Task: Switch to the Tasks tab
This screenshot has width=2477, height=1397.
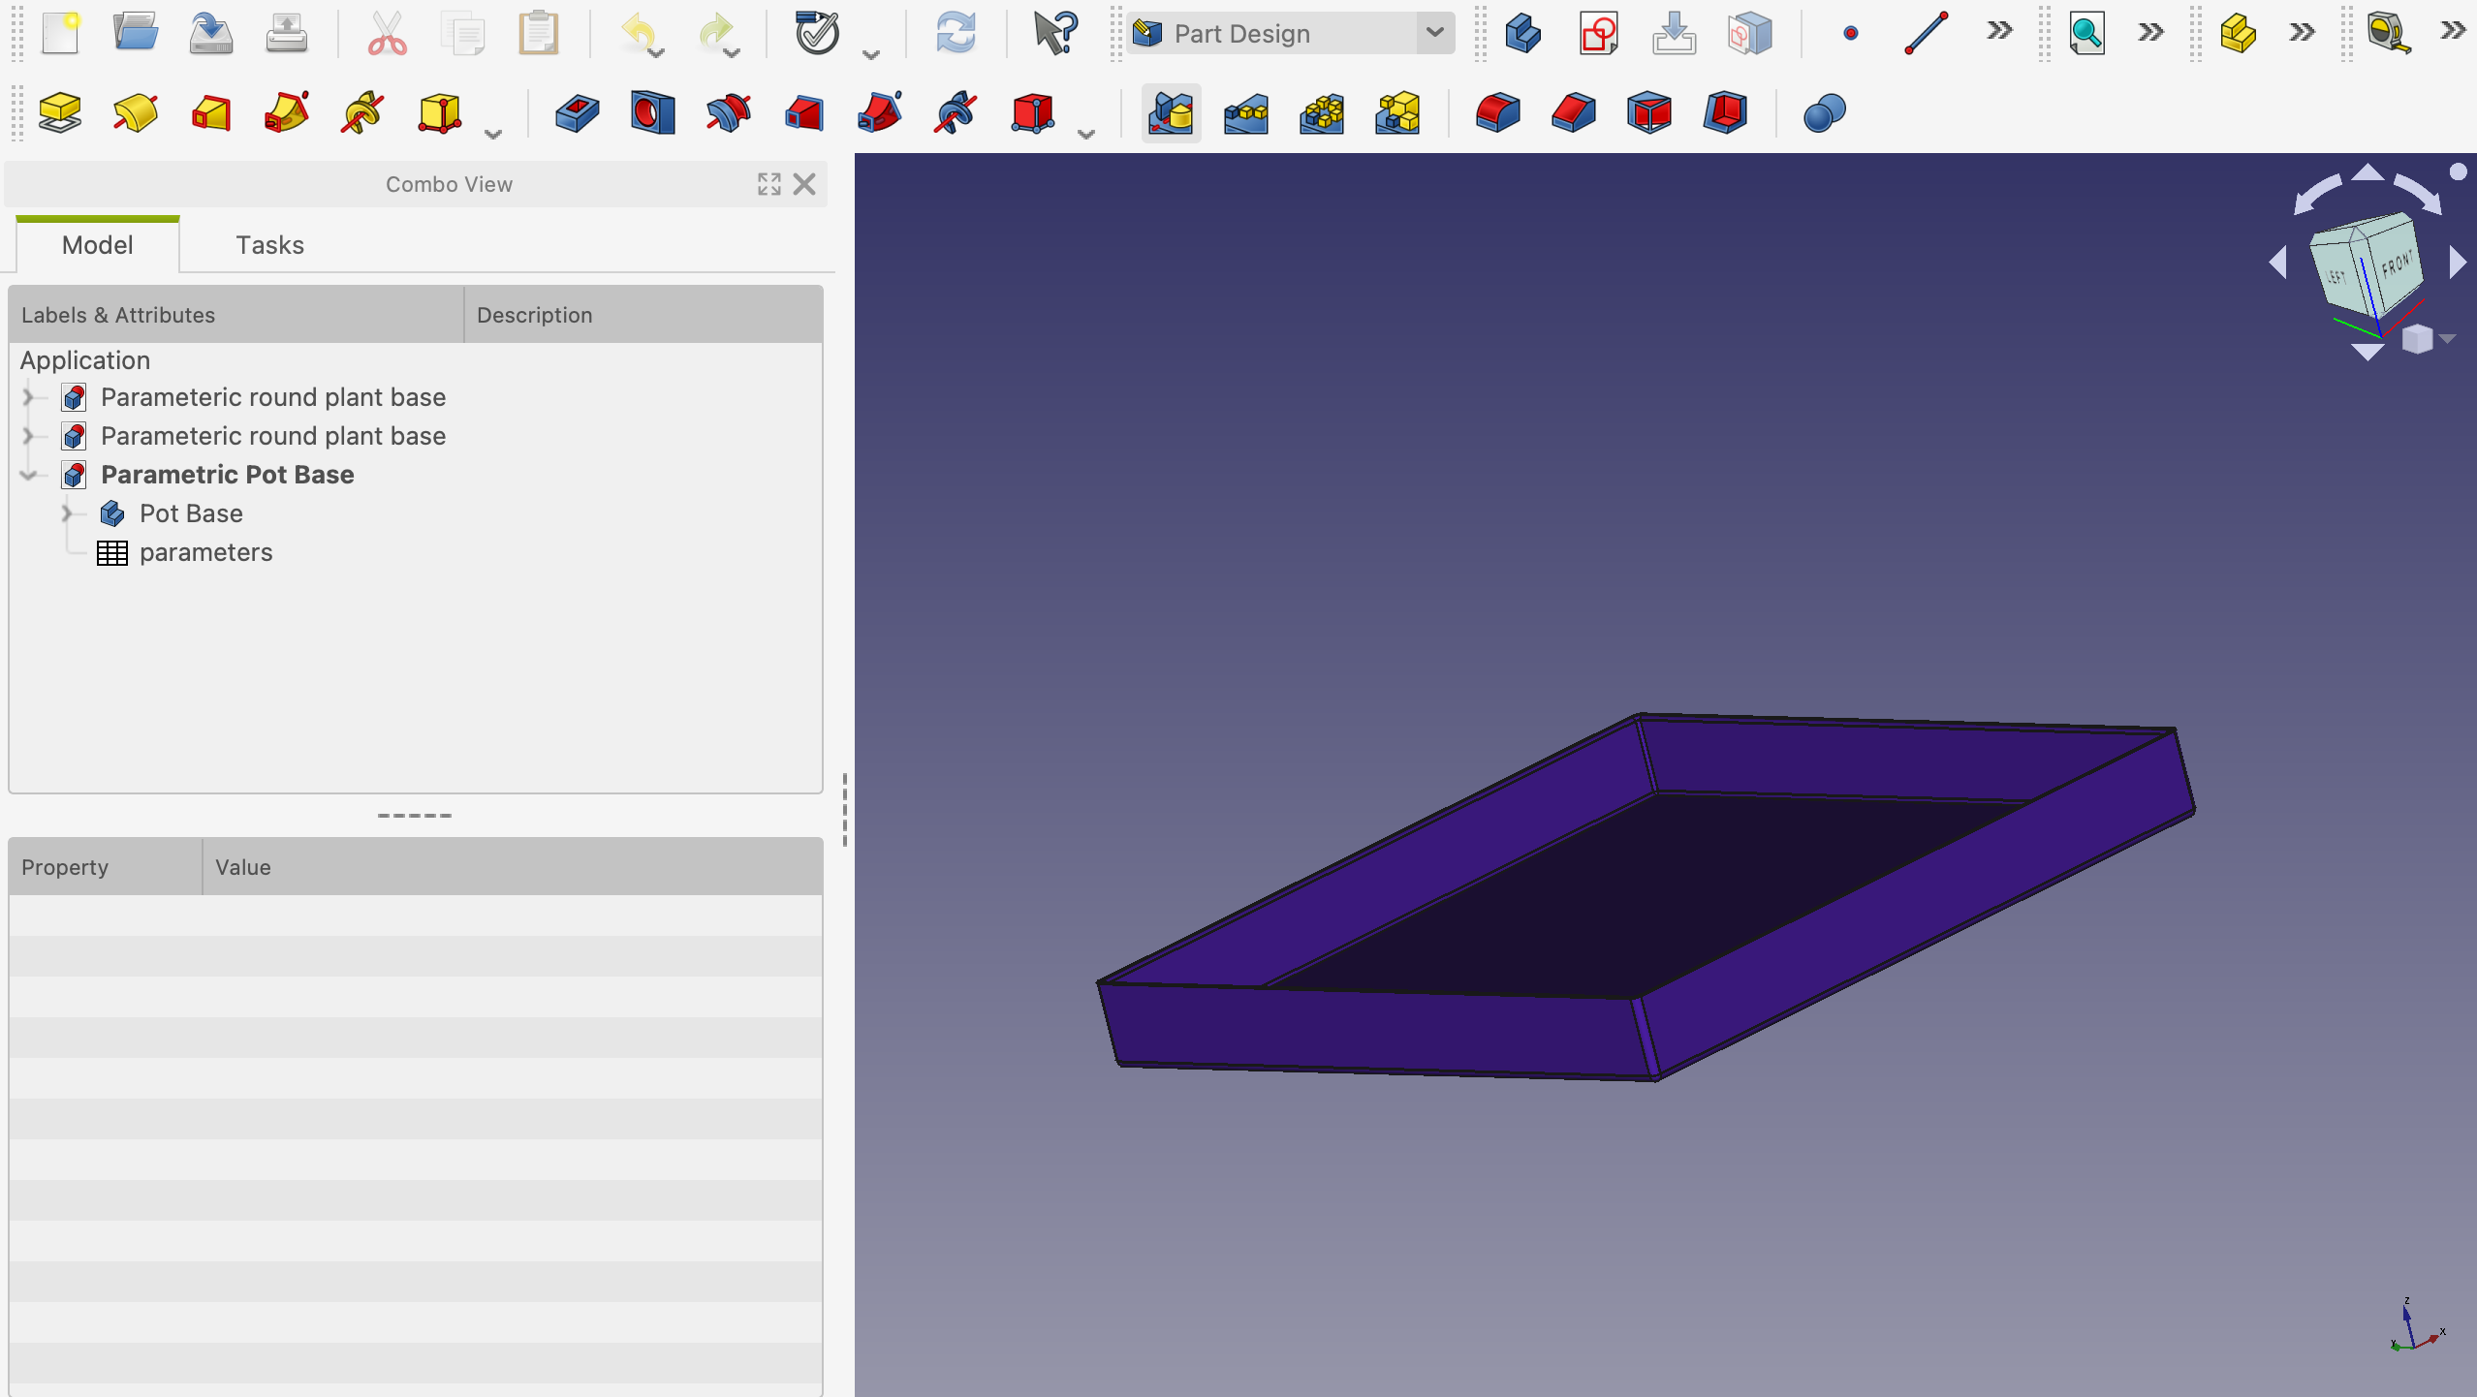Action: tap(269, 245)
